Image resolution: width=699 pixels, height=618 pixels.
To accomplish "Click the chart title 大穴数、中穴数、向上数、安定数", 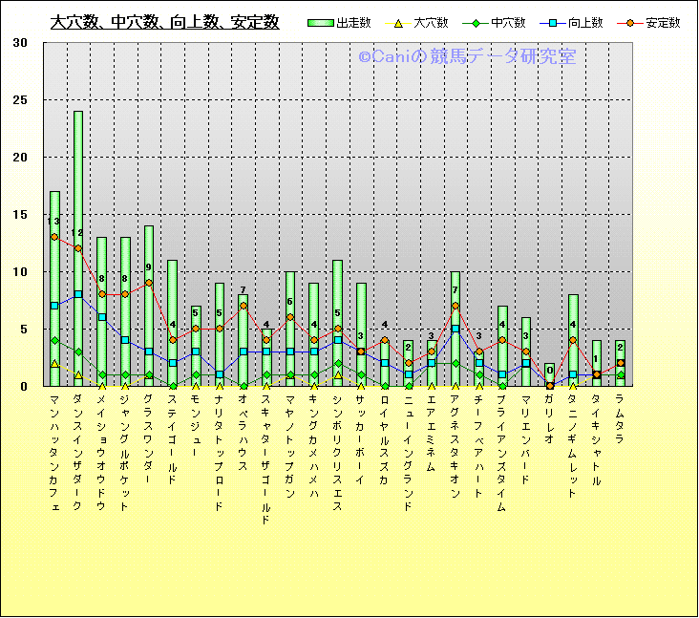I will (x=164, y=22).
